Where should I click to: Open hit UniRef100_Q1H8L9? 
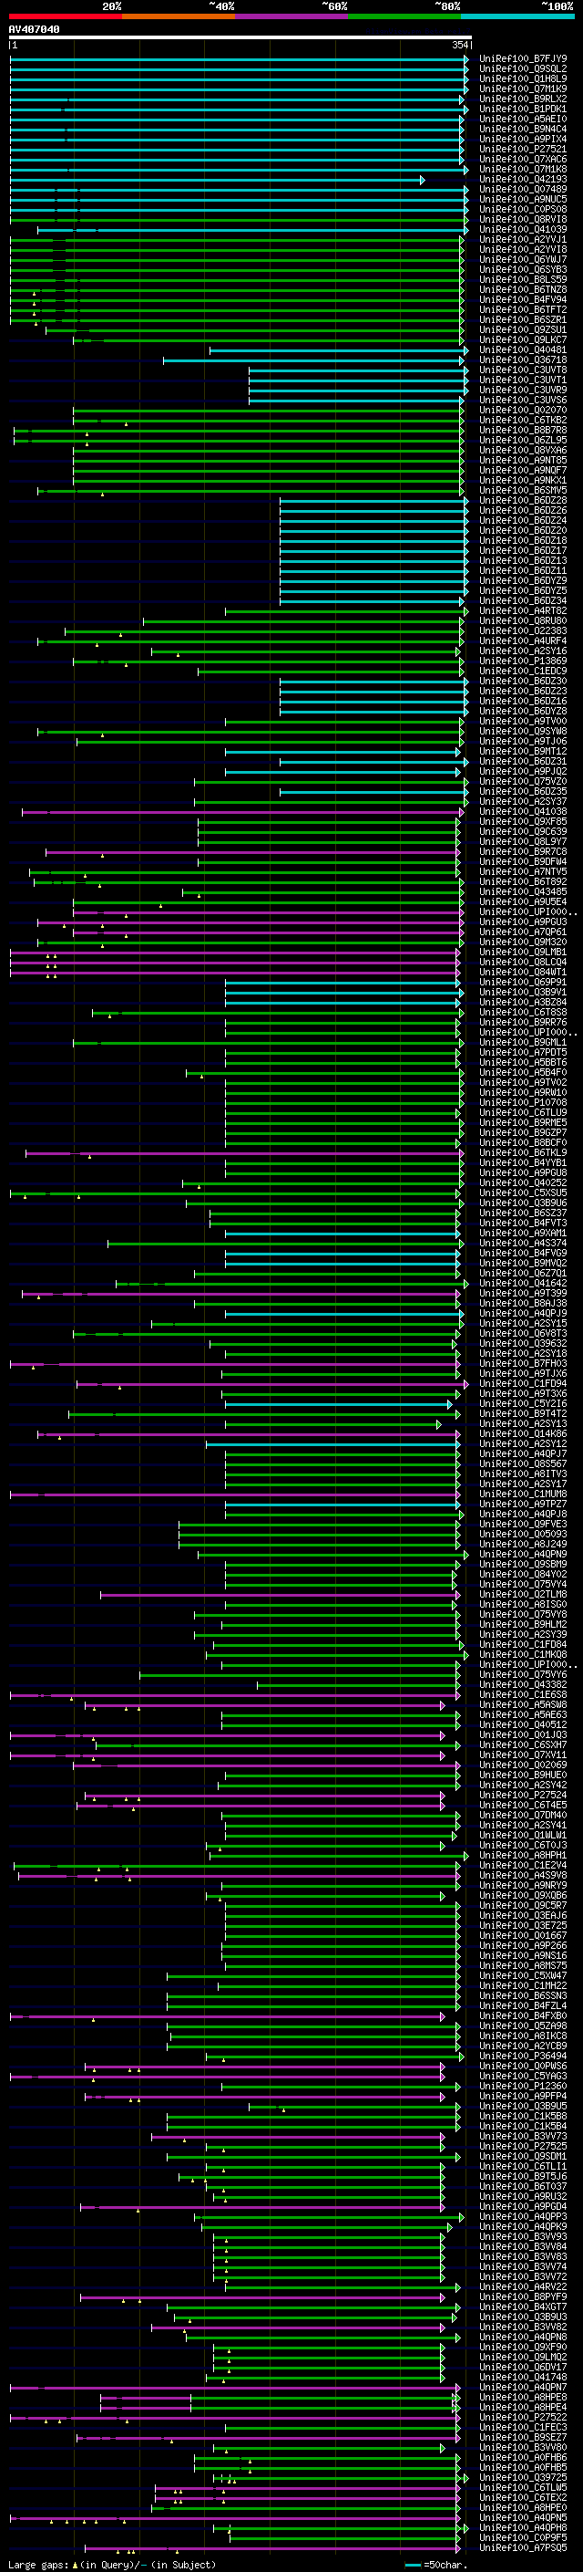(522, 78)
